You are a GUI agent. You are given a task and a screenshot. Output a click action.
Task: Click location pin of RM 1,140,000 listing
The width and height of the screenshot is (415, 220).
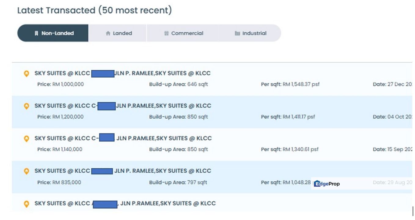(27, 138)
